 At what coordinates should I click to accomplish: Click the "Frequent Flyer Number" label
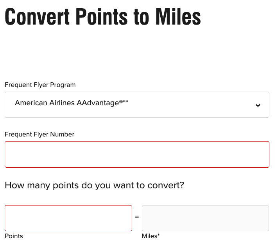39,134
